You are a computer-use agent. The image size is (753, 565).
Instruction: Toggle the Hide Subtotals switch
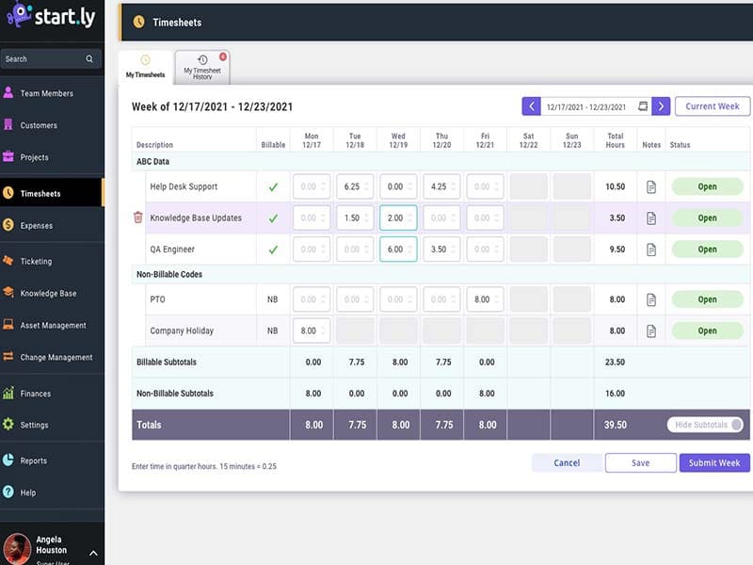pyautogui.click(x=735, y=425)
